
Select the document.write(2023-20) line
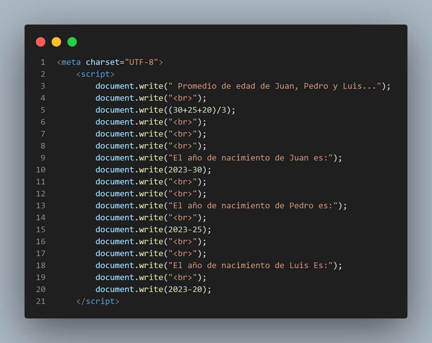coord(153,290)
